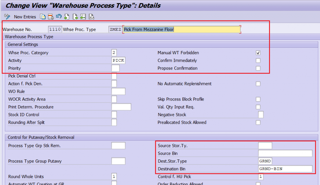
Task: Select the Stock ID Control field
Action: click(x=114, y=115)
